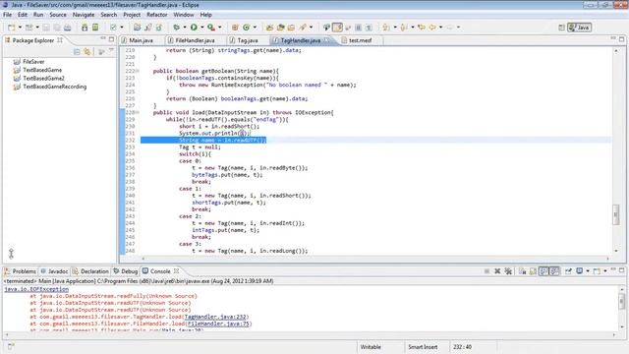Open the External Tools dropdown arrow
The height and width of the screenshot is (354, 629).
[220, 28]
